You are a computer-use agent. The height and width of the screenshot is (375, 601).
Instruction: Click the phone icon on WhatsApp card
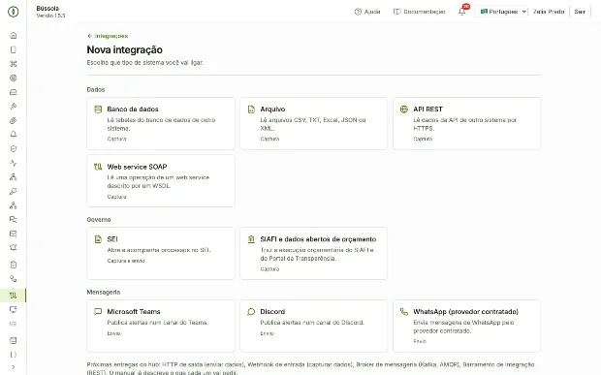point(404,311)
